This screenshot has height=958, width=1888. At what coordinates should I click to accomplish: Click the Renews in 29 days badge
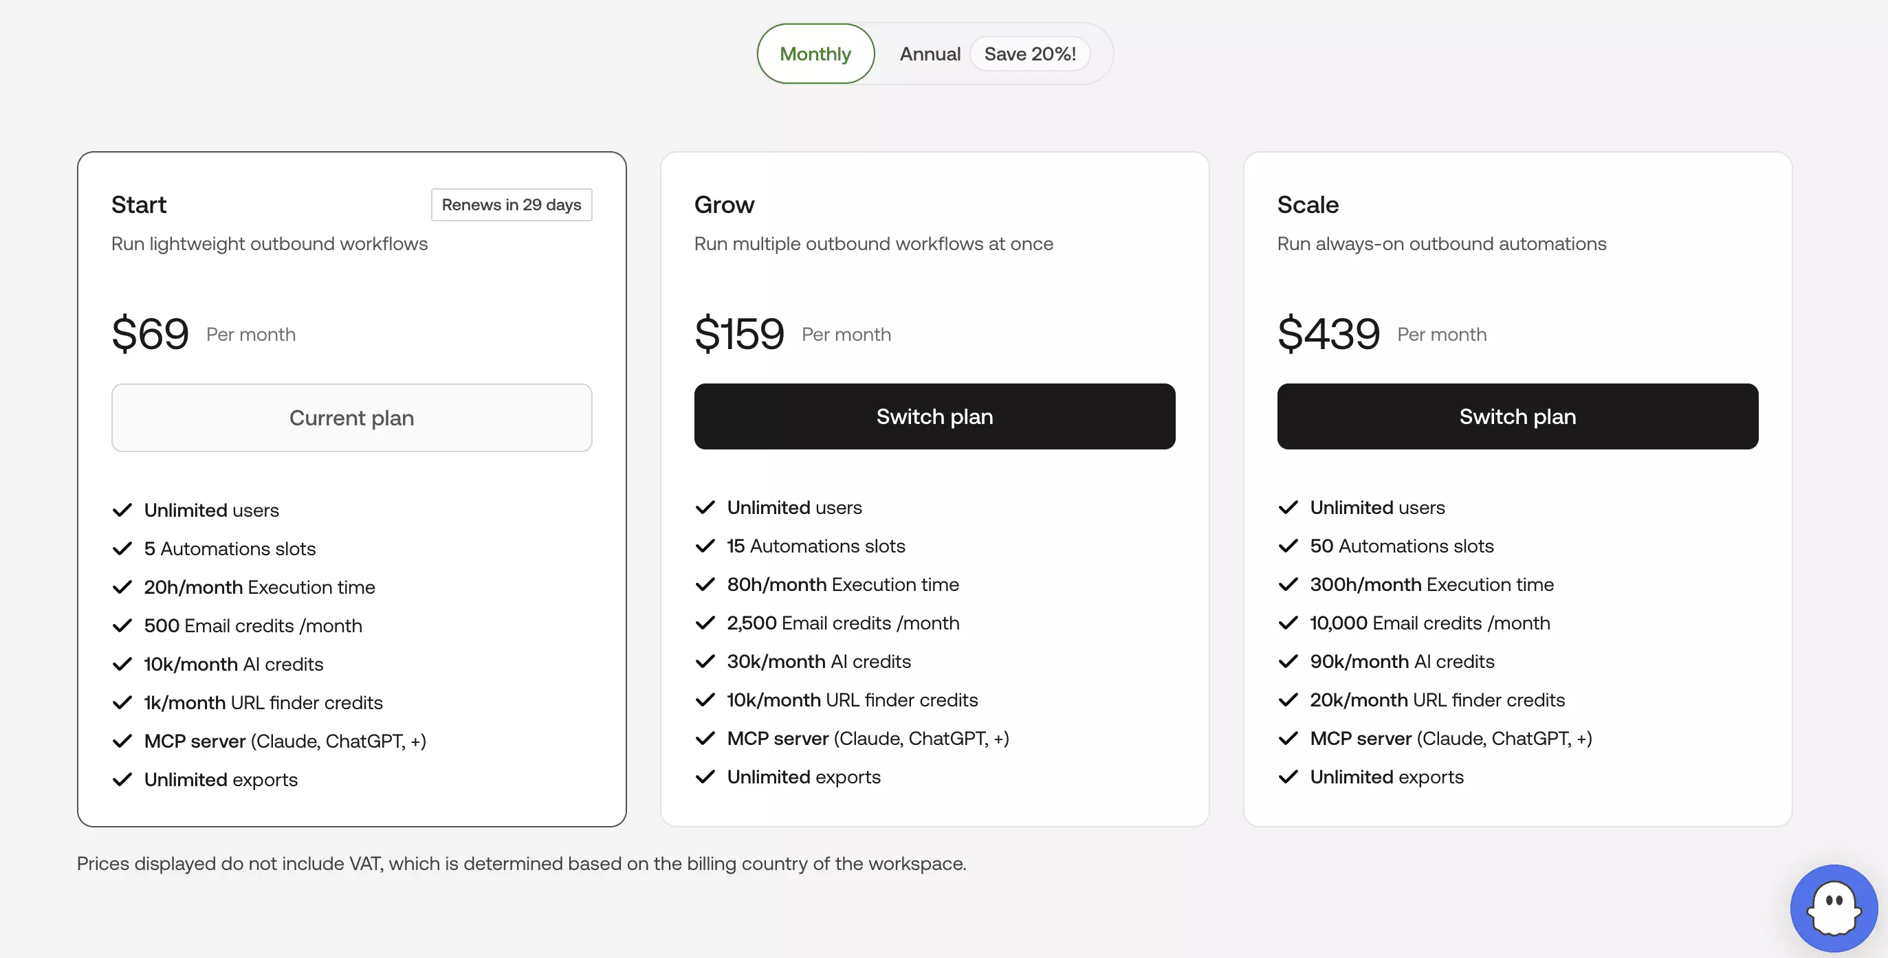click(512, 204)
